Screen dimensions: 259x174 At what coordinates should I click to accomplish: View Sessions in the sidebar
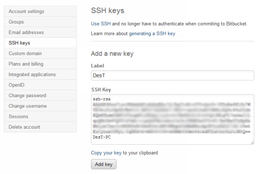click(19, 117)
